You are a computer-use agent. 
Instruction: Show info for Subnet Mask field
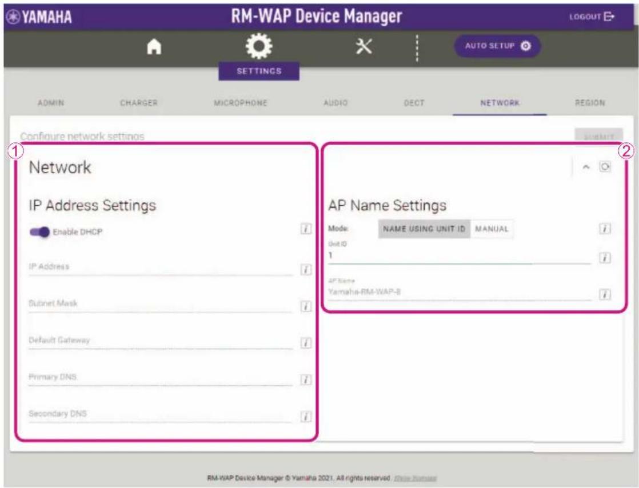[x=306, y=306]
